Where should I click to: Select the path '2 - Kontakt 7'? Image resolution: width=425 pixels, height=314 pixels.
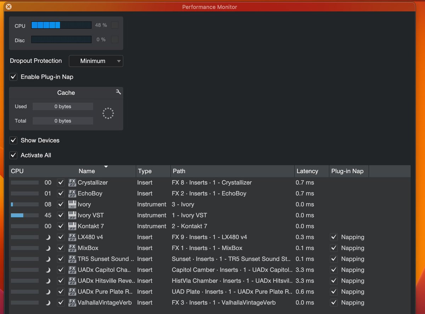pyautogui.click(x=189, y=226)
